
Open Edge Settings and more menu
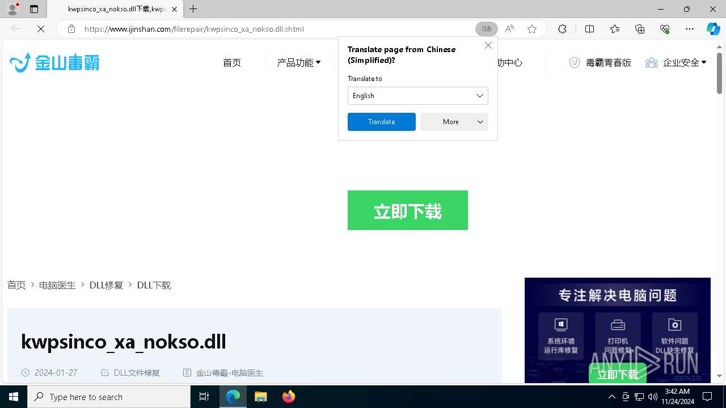[x=690, y=29]
